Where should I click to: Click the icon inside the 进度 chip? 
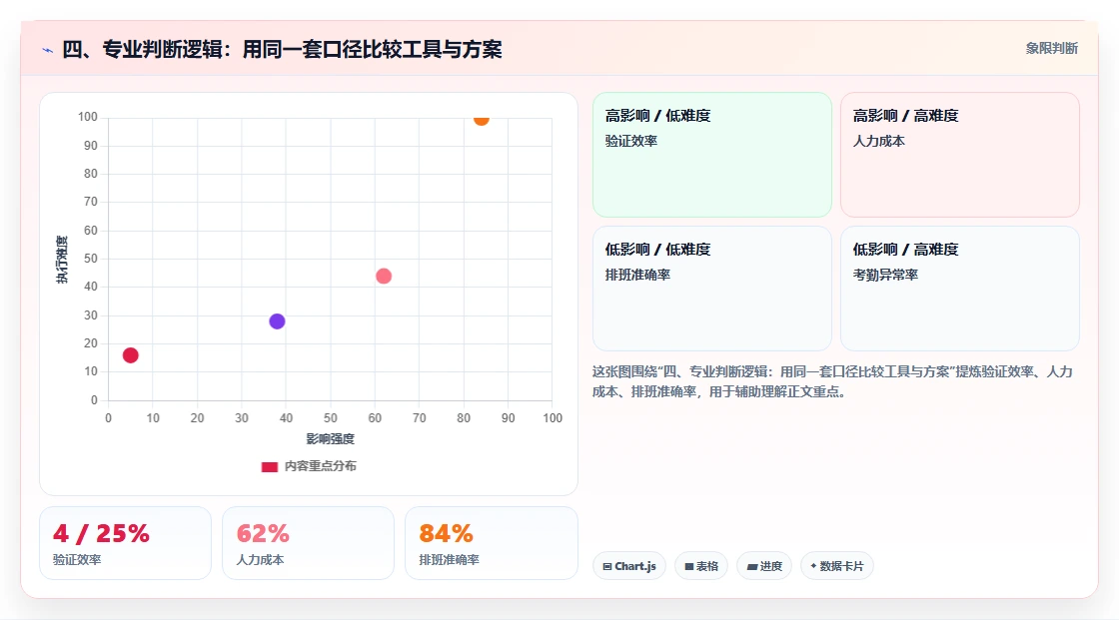point(752,567)
